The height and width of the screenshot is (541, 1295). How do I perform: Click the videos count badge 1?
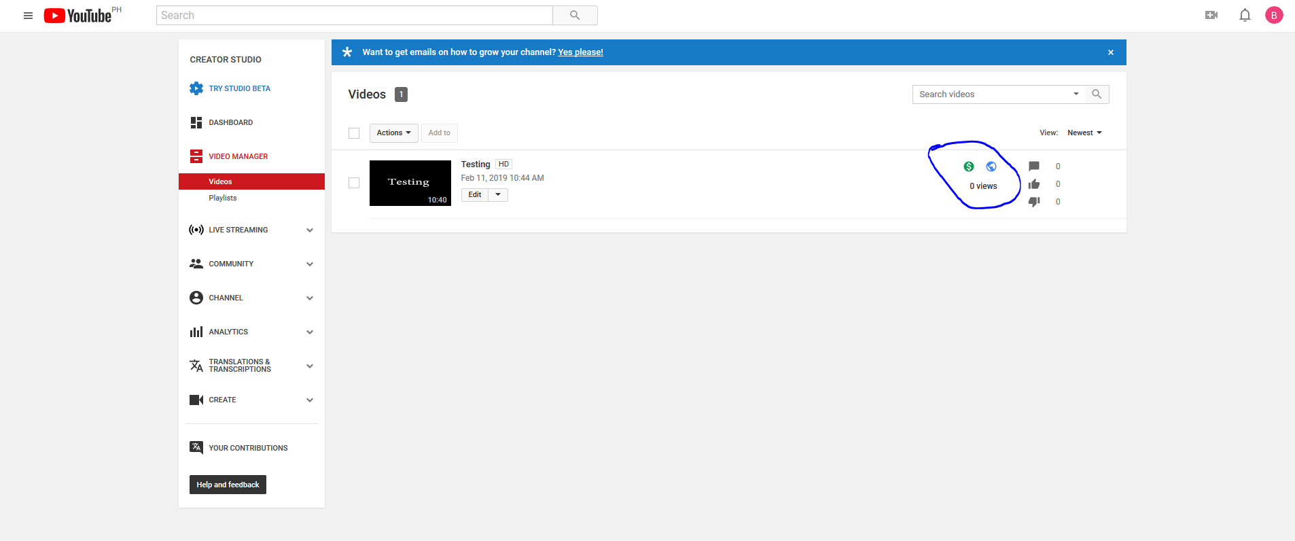402,94
